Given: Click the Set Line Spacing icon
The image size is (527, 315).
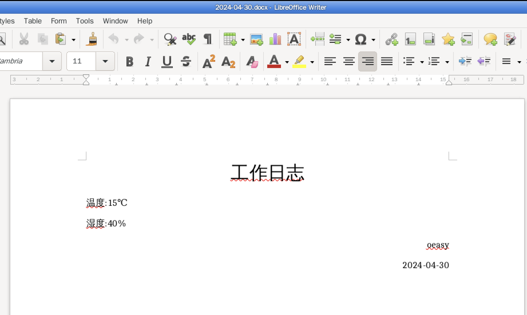Looking at the screenshot, I should pos(506,61).
